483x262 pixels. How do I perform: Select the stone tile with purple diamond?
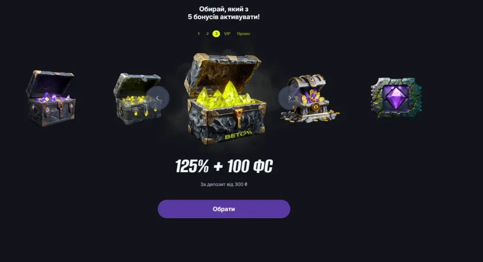(396, 97)
